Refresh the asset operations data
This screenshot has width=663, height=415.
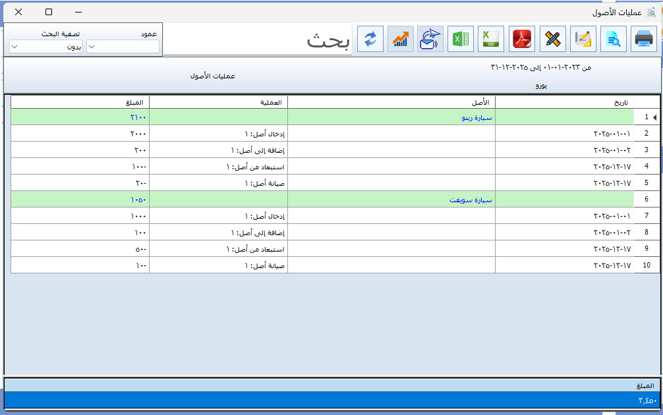(370, 40)
